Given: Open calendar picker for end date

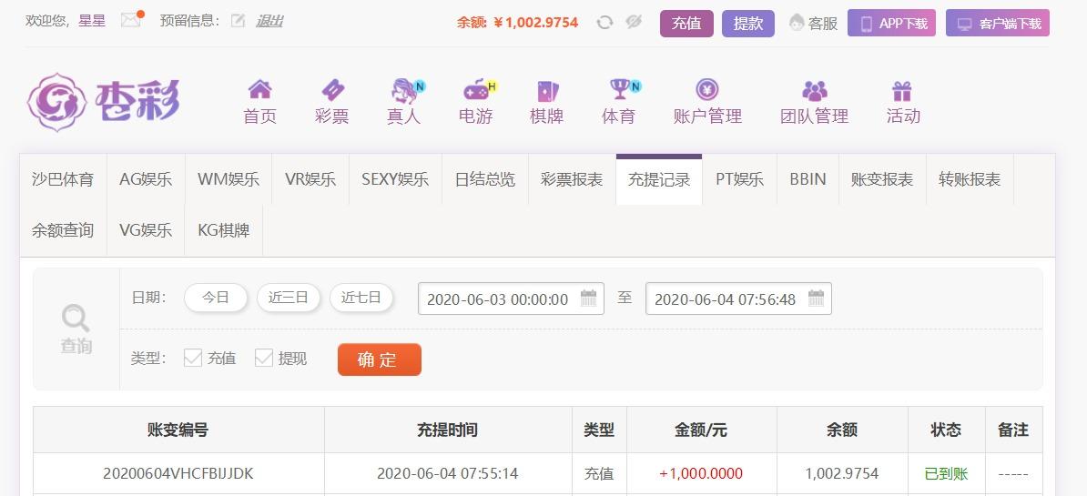Looking at the screenshot, I should [816, 299].
